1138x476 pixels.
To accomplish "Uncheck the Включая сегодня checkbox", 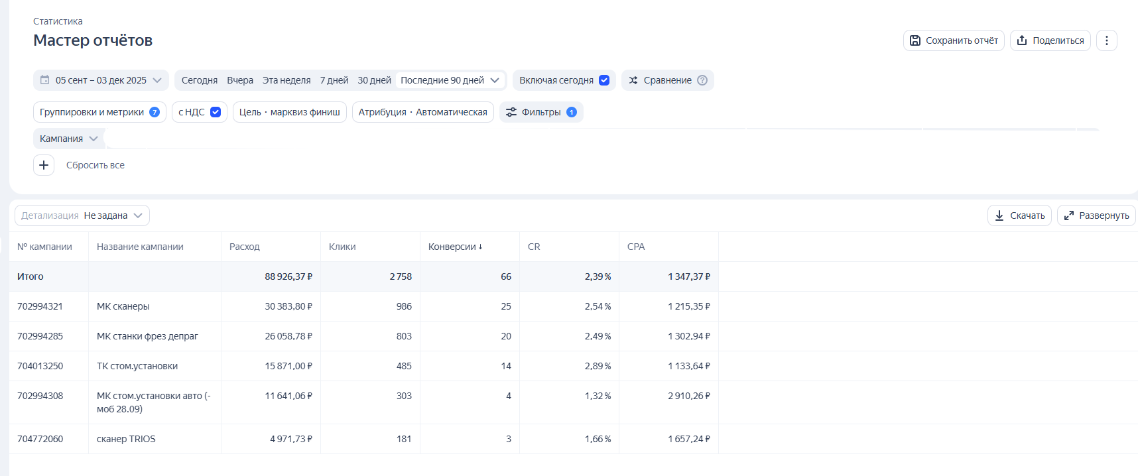I will tap(604, 80).
